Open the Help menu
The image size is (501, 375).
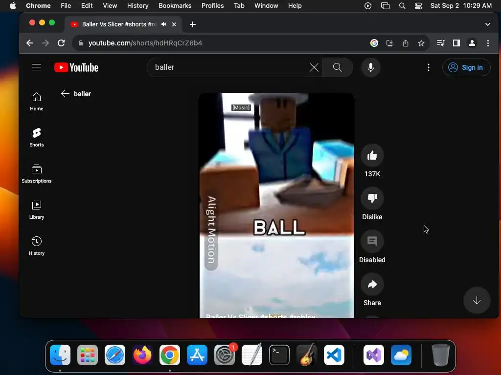[x=295, y=6]
